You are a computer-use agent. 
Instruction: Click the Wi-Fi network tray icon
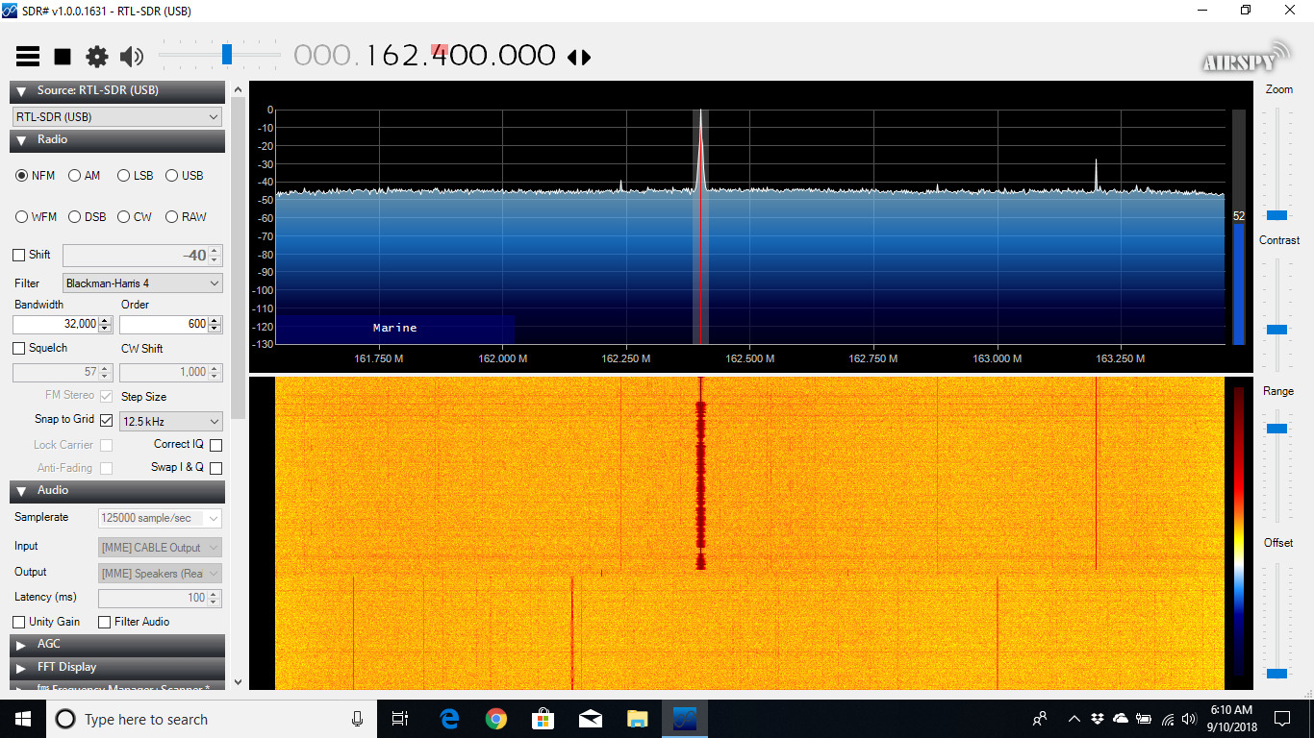(x=1168, y=719)
